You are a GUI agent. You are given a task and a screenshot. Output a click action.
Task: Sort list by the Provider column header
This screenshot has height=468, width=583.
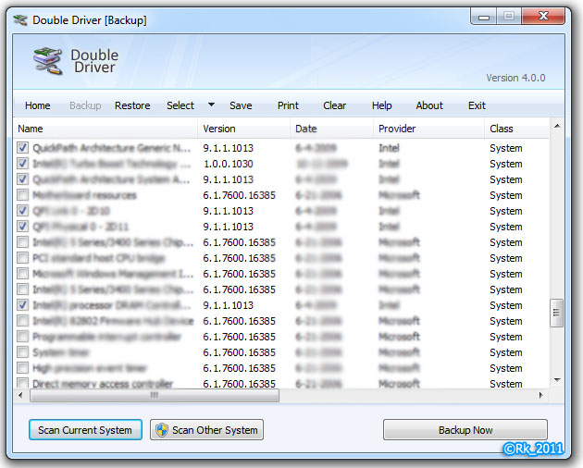coord(428,129)
